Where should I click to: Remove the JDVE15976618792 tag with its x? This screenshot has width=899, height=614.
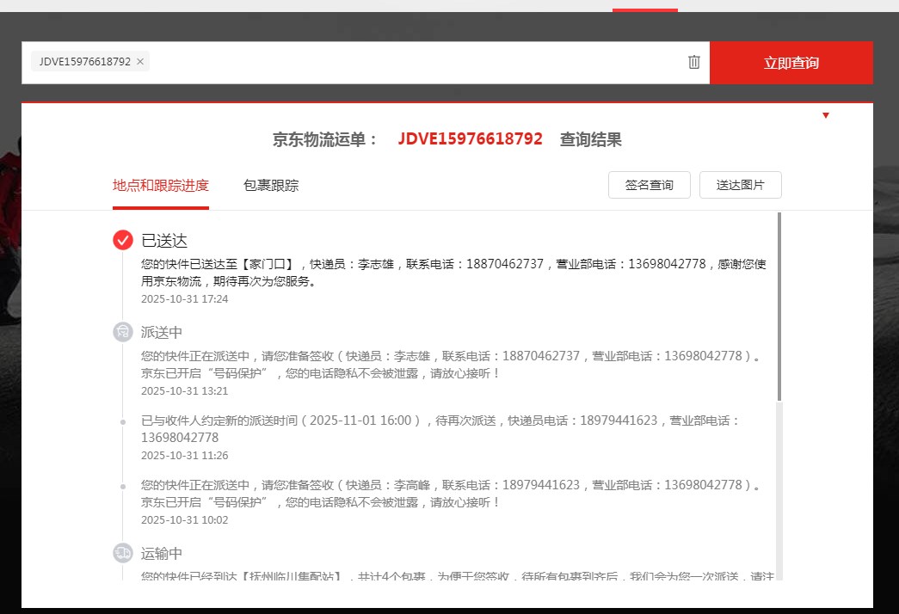140,62
